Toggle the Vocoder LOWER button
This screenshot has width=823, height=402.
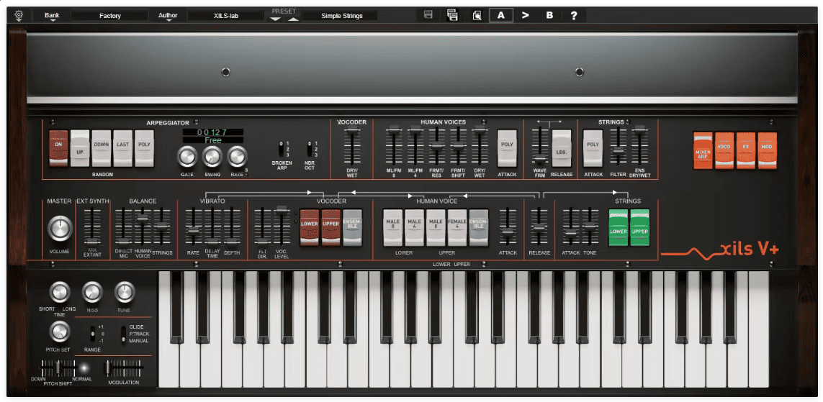tap(310, 227)
